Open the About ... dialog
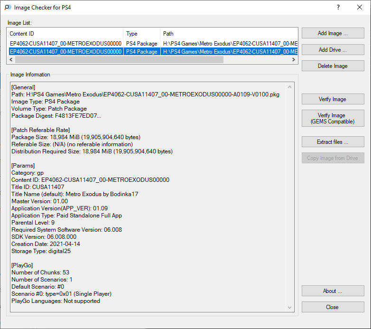Image resolution: width=371 pixels, height=329 pixels. 333,291
